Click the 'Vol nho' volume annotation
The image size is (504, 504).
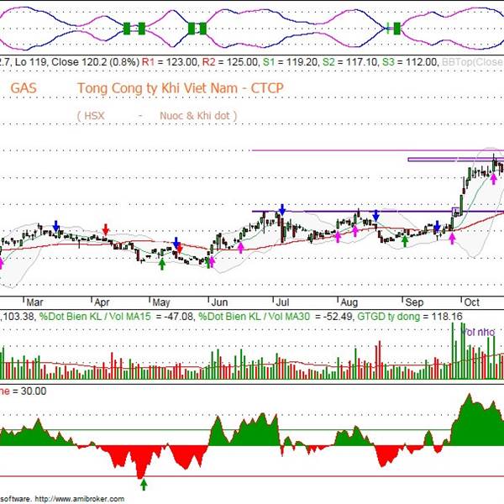click(x=478, y=332)
